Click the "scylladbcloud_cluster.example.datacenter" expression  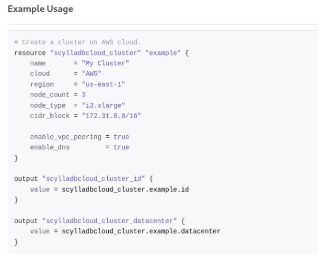141,231
